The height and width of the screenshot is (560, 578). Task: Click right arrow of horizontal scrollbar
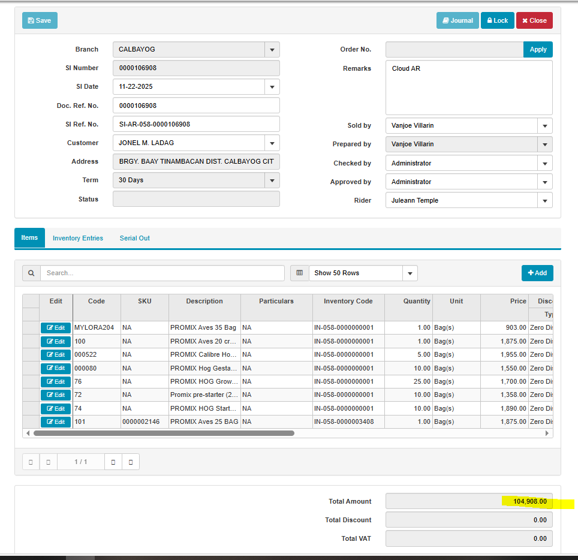(x=547, y=433)
